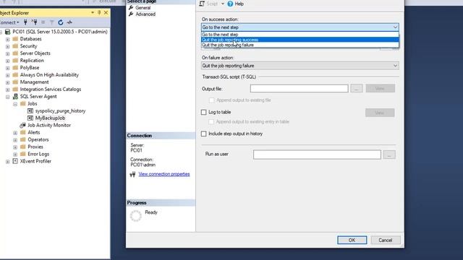Viewport: 463px width, 260px height.
Task: Expand Always On High Availability folder
Action: pos(8,75)
